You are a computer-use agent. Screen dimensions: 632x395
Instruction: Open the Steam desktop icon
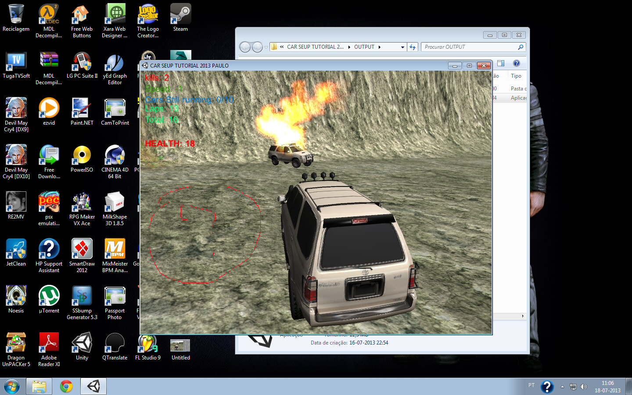pyautogui.click(x=180, y=18)
